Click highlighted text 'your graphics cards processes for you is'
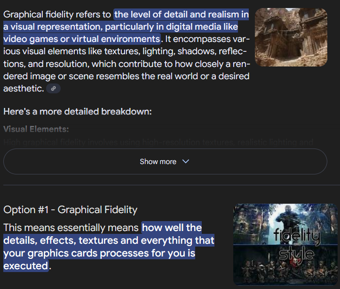Viewport: 340px width, 289px height. tap(99, 253)
